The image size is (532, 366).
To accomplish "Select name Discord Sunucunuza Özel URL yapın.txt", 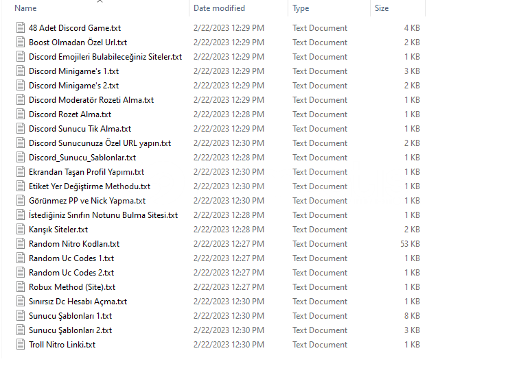I will pos(100,143).
